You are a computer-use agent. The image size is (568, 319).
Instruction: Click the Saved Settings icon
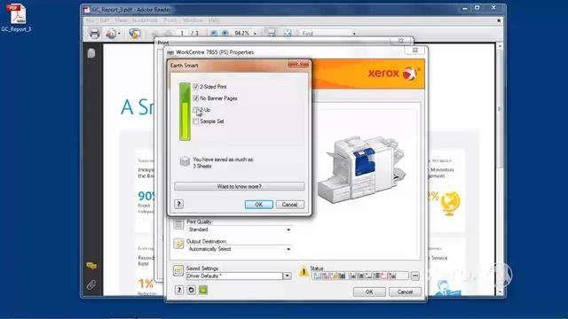(x=177, y=270)
